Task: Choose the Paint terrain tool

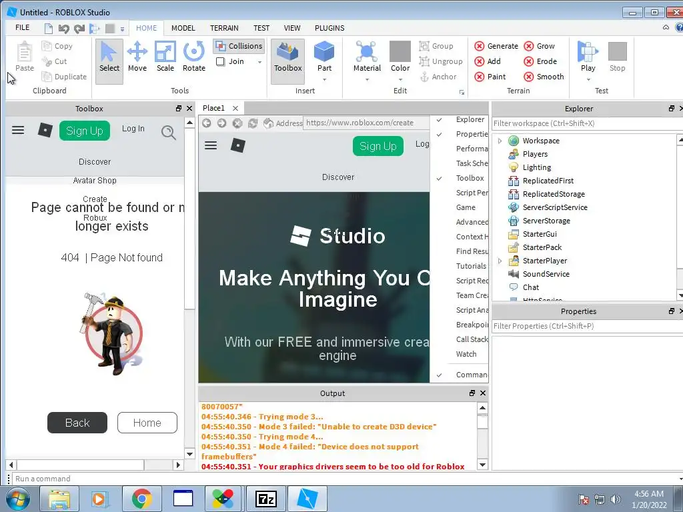Action: point(490,77)
